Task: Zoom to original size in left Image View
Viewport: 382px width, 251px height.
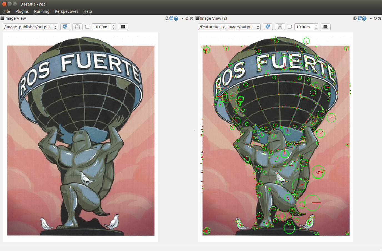Action: click(78, 27)
